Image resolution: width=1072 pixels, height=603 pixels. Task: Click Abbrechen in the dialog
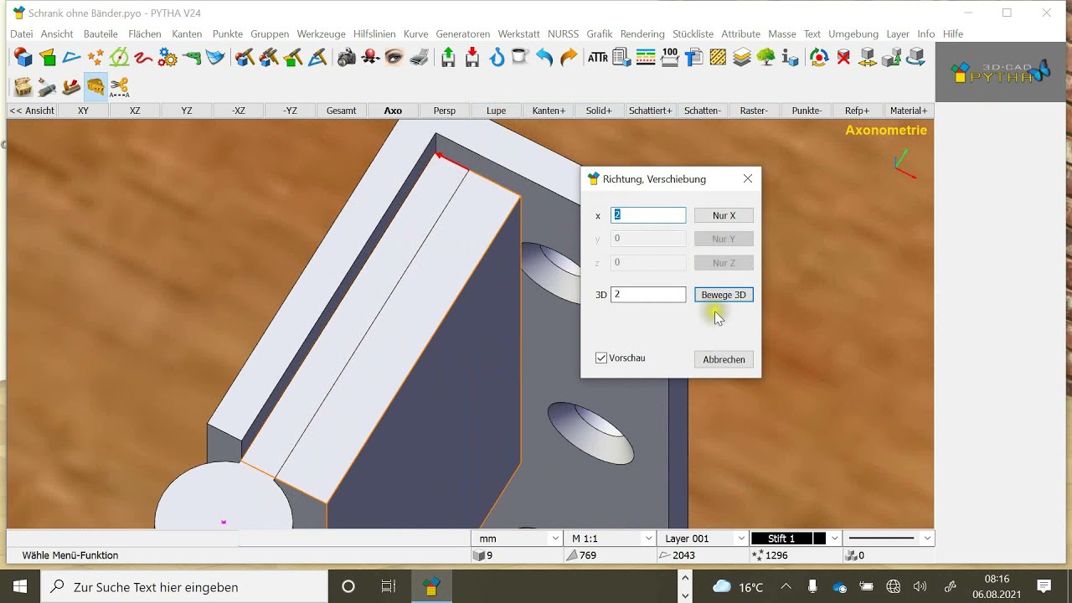[x=724, y=359]
